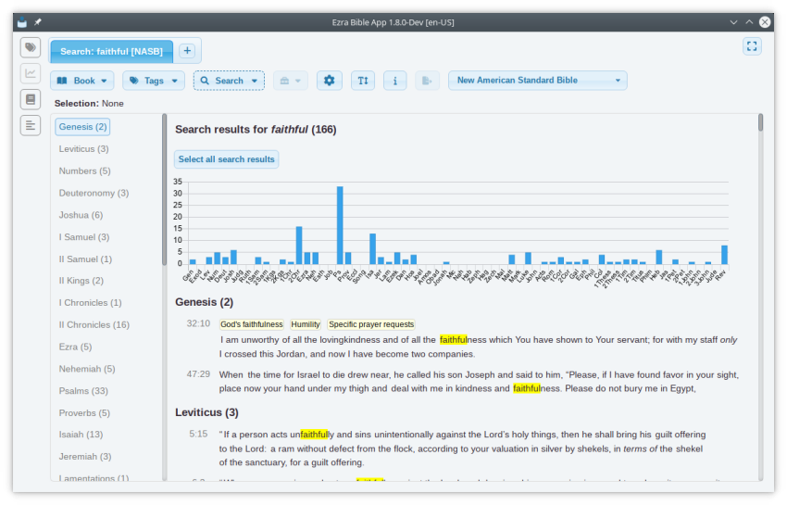787x505 pixels.
Task: Click Select all search results button
Action: [x=226, y=159]
